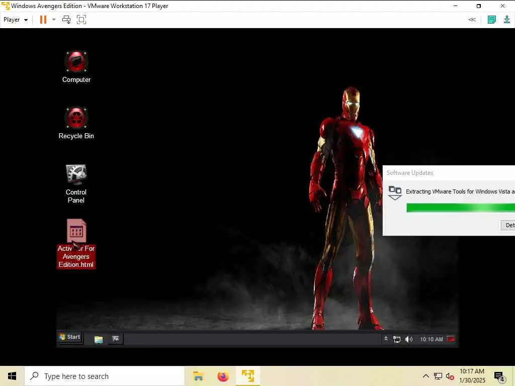Select the Control Panel desktop icon
Screen dimensions: 515x386
click(76, 184)
